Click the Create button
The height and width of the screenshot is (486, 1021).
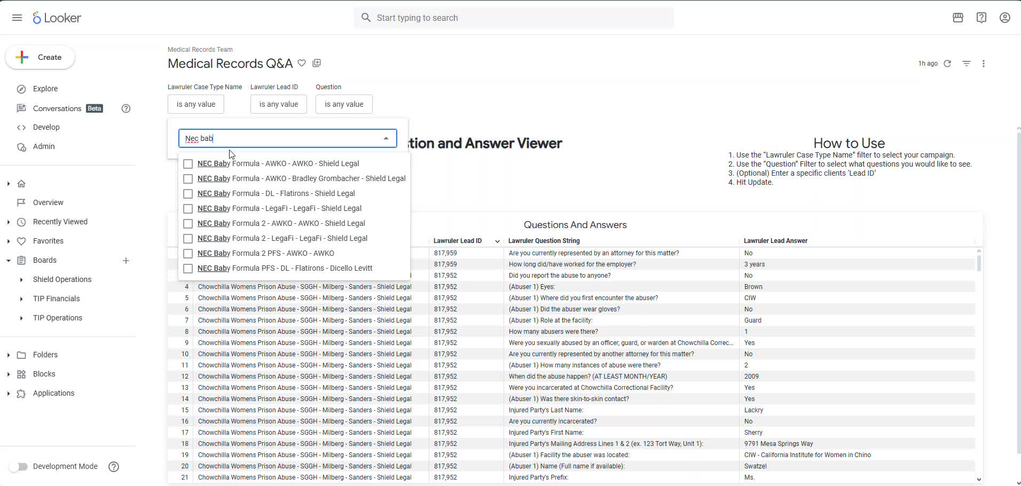pyautogui.click(x=40, y=57)
